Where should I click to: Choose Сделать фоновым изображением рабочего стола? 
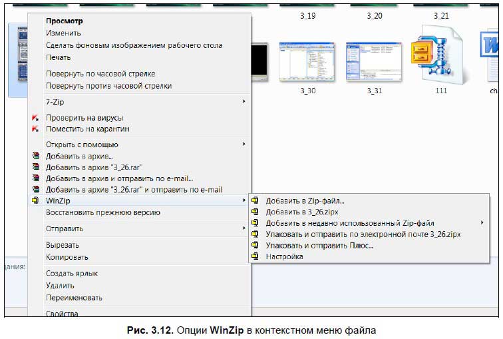[x=134, y=45]
